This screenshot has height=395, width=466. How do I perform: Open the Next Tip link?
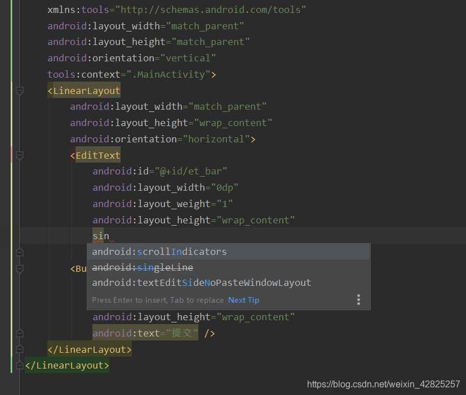(x=243, y=300)
